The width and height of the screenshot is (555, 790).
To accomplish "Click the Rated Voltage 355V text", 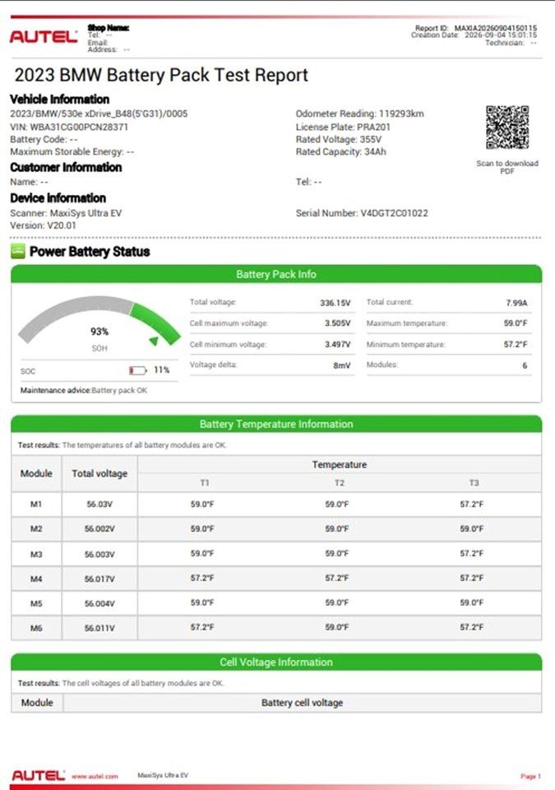I will pyautogui.click(x=339, y=139).
